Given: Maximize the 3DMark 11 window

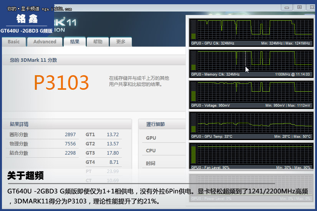Looking at the screenshot, I should (299, 7).
